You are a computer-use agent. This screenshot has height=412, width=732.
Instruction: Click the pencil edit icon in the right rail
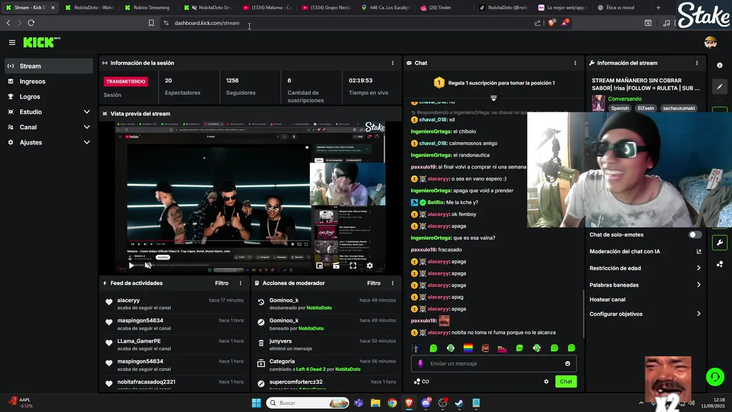719,86
